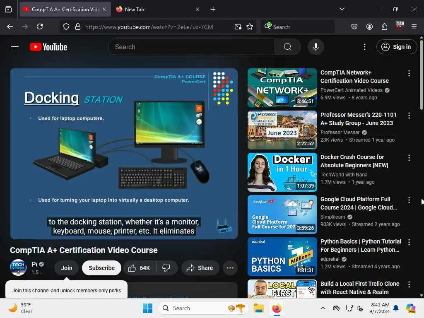Start voice search with microphone icon
Screen dimensions: 424x318
[316, 47]
